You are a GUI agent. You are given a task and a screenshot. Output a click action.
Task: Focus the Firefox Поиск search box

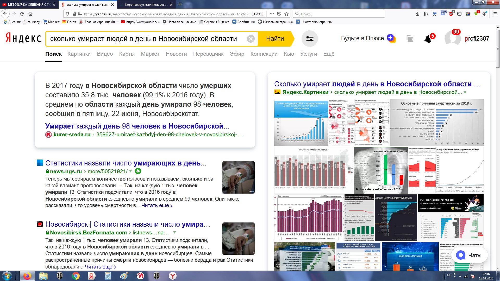(x=339, y=14)
